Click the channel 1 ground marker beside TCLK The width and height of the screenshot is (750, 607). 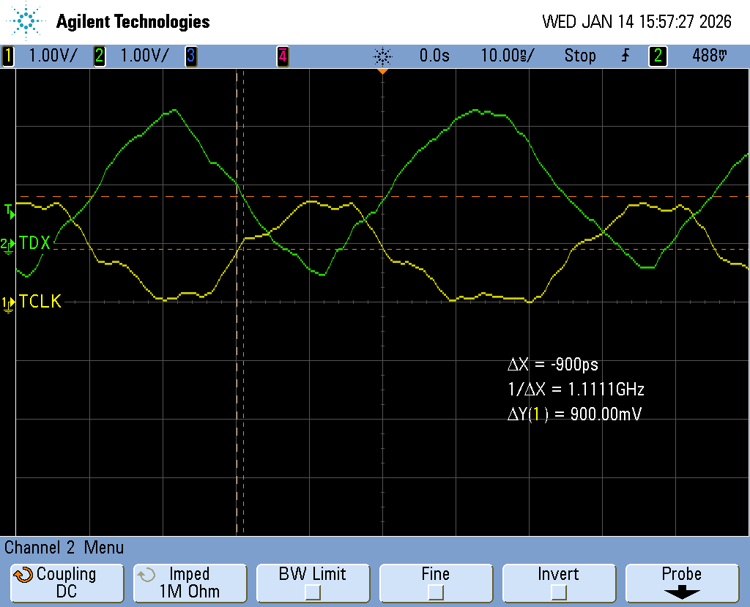[8, 302]
